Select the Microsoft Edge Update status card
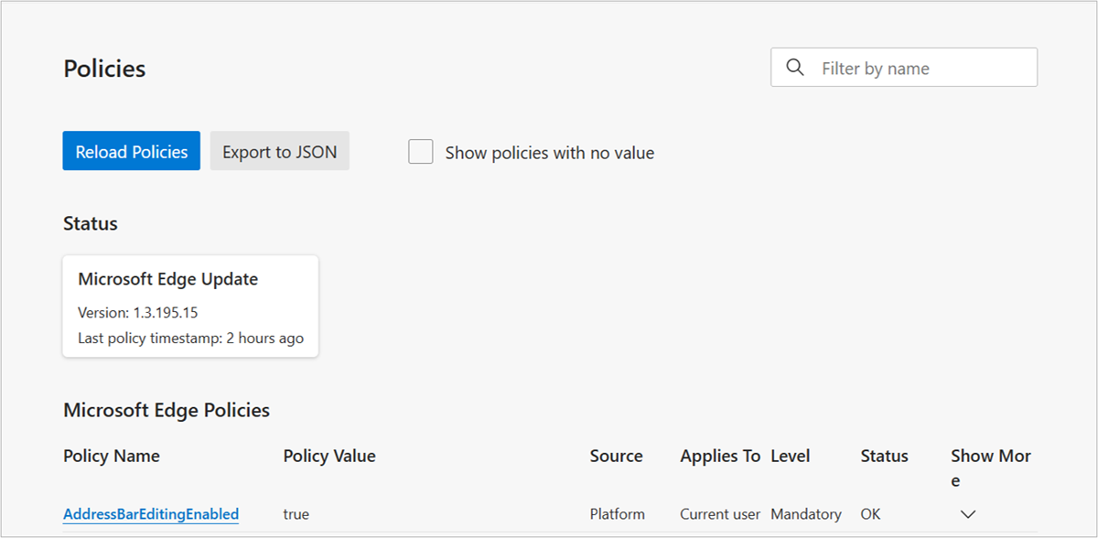The width and height of the screenshot is (1098, 538). [x=189, y=306]
